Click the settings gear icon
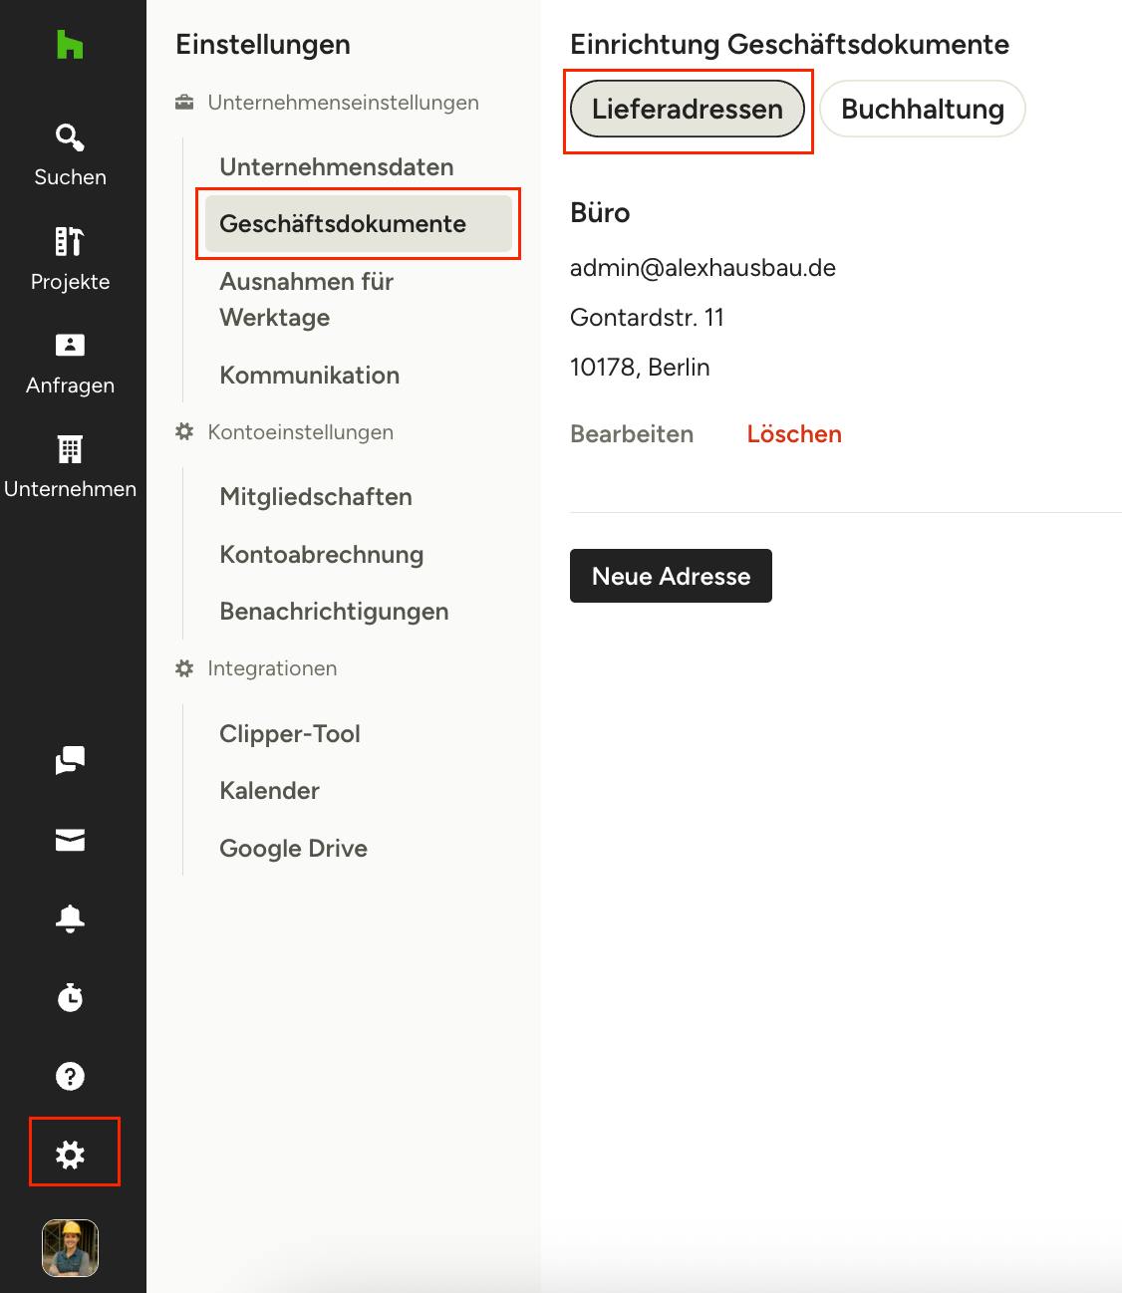This screenshot has width=1122, height=1293. [x=70, y=1155]
